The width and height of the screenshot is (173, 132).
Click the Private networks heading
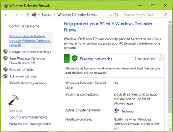[x=96, y=59]
